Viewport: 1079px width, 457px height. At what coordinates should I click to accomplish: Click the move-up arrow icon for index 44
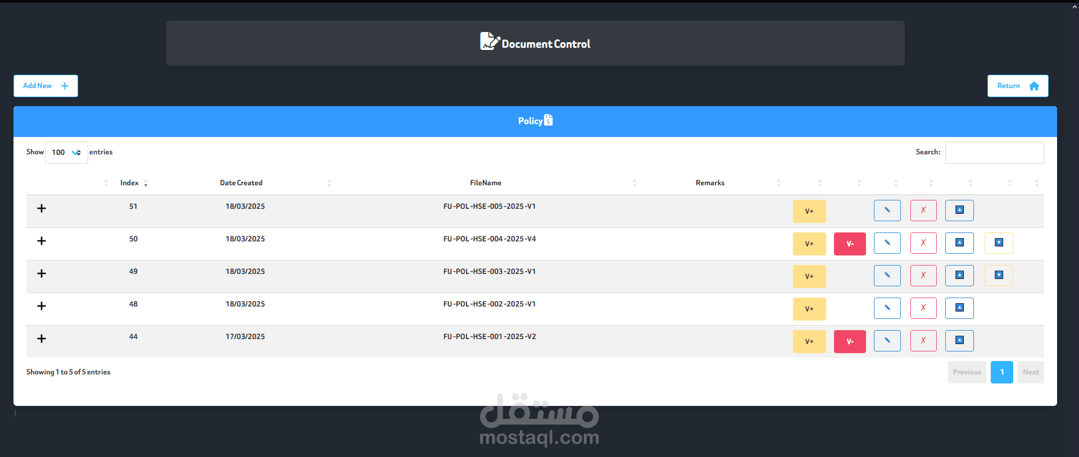click(959, 341)
